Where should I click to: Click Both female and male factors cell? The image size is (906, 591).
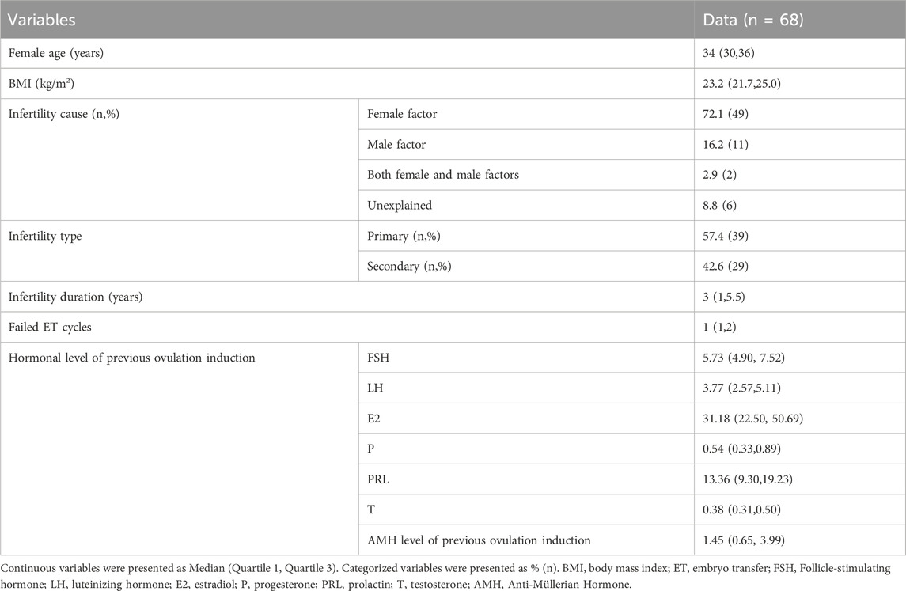point(443,174)
